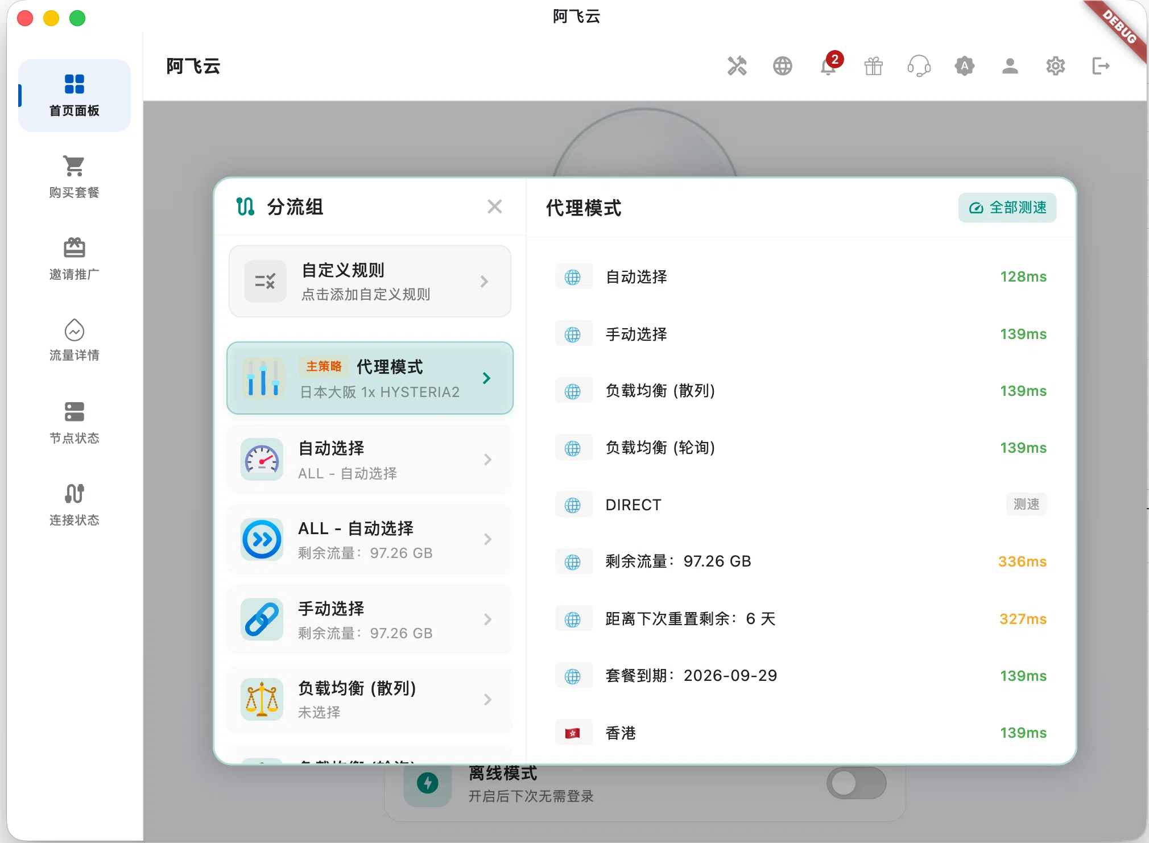Click globe icon beside DIRECT
Image resolution: width=1149 pixels, height=843 pixels.
tap(573, 505)
